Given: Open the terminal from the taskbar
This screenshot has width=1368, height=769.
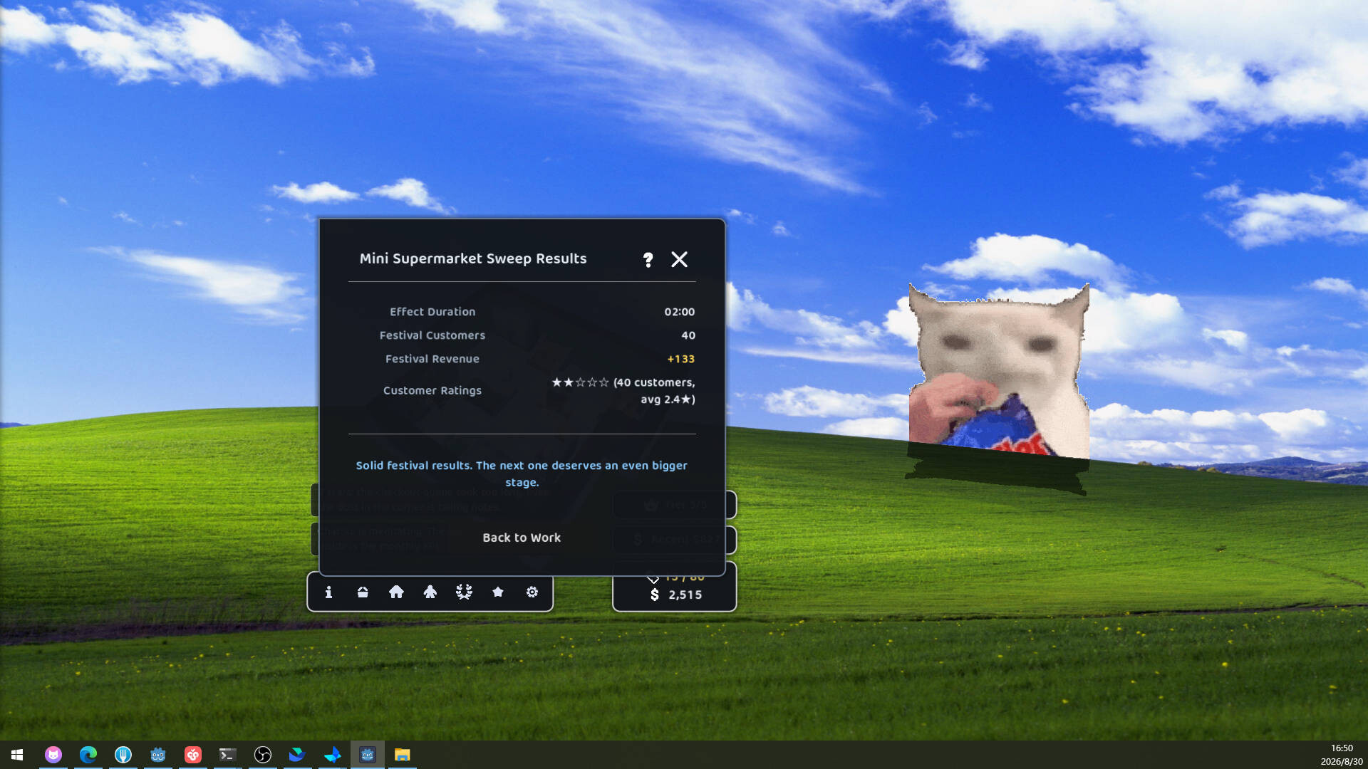Looking at the screenshot, I should [227, 755].
